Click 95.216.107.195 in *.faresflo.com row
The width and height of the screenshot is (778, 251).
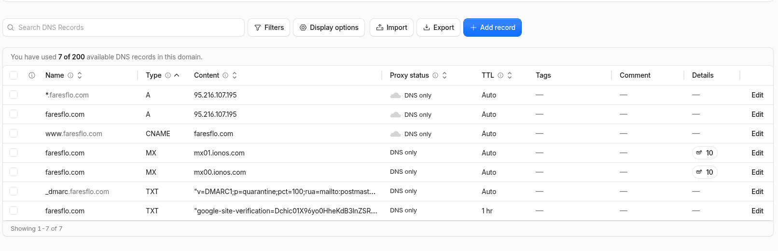(215, 95)
